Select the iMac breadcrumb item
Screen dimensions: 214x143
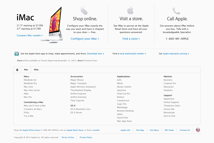[x=36, y=70]
